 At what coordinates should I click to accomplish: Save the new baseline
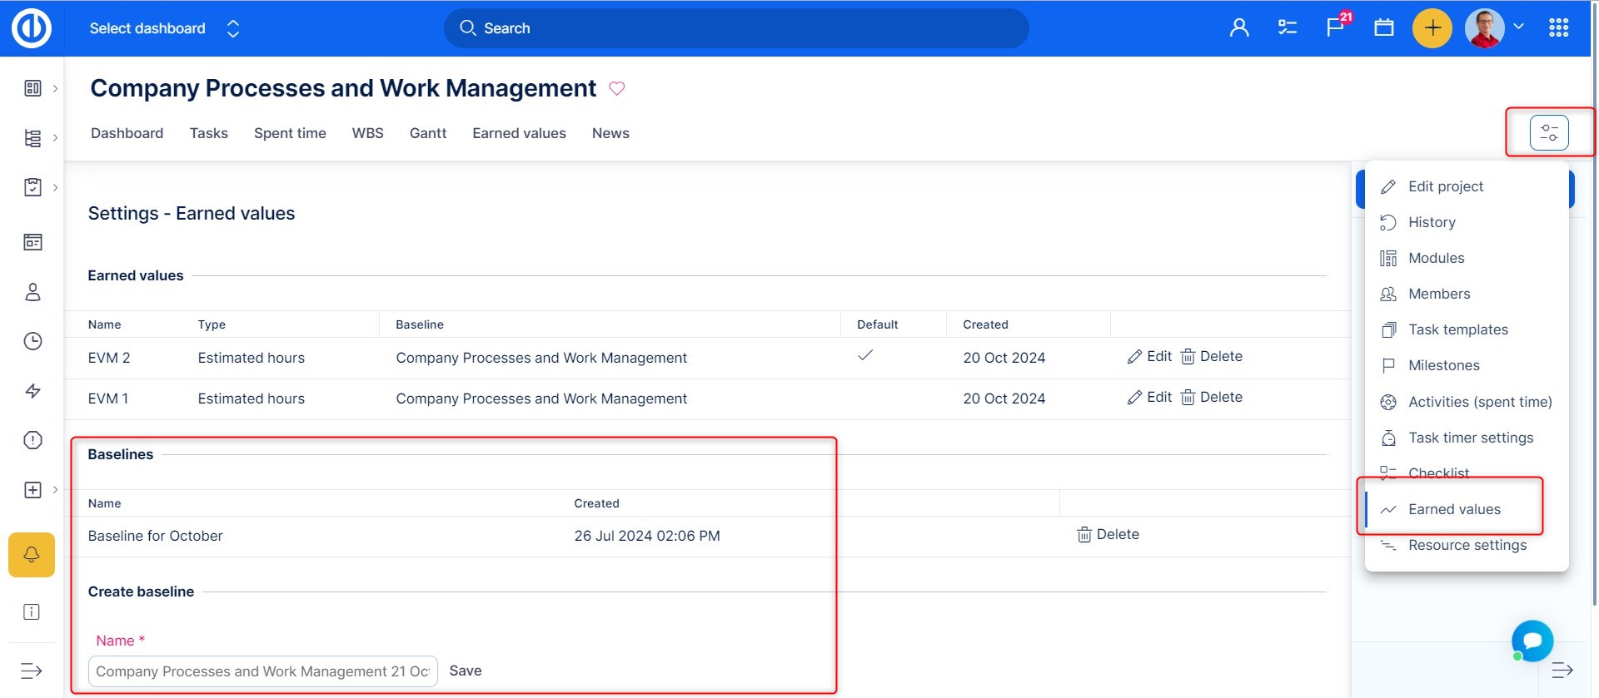[465, 671]
